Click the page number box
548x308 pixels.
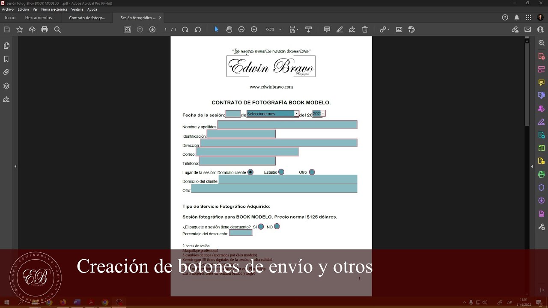166,30
